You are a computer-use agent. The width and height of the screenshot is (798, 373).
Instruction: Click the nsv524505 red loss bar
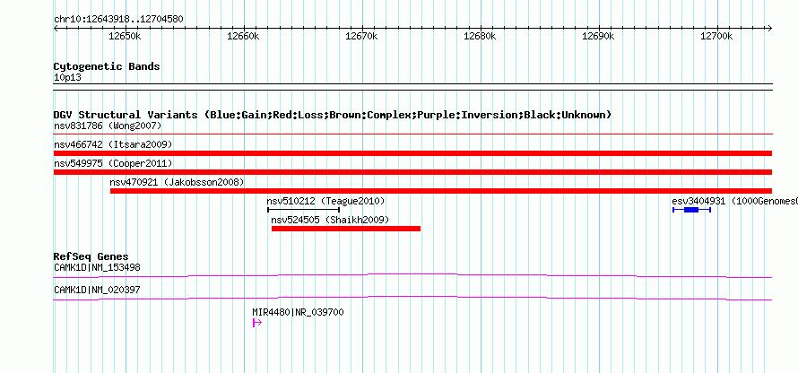346,229
